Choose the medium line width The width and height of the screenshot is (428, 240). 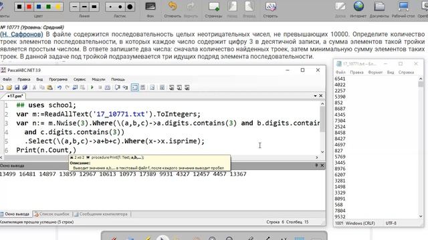tap(84, 7)
